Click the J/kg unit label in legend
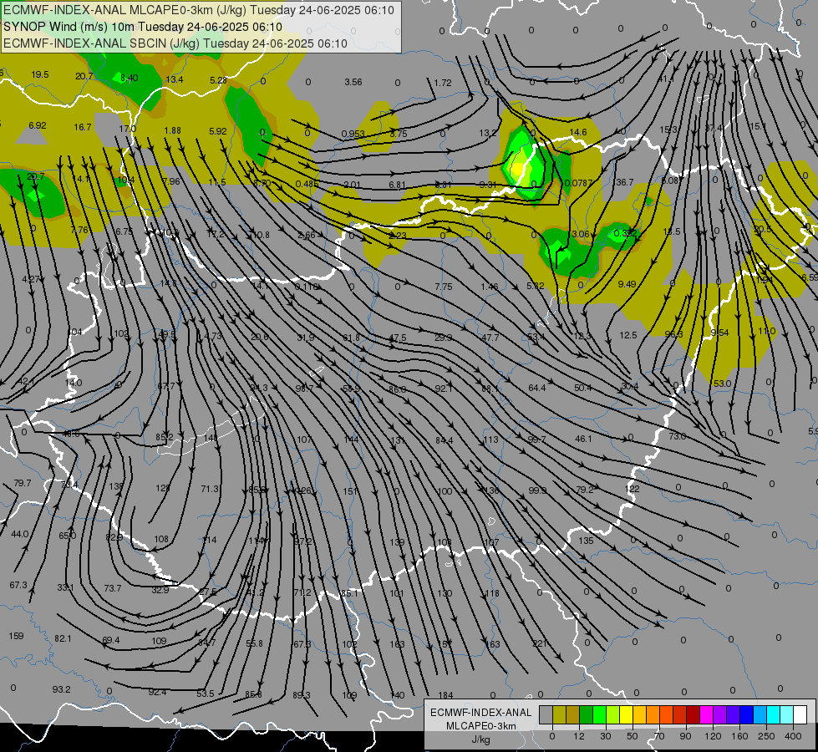Screen dimensions: 818x752 [480, 739]
